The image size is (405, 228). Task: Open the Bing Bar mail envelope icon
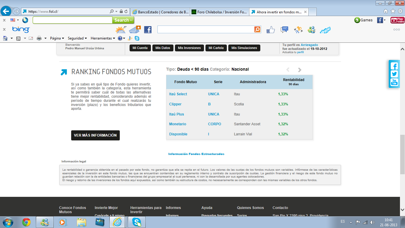tap(135, 29)
